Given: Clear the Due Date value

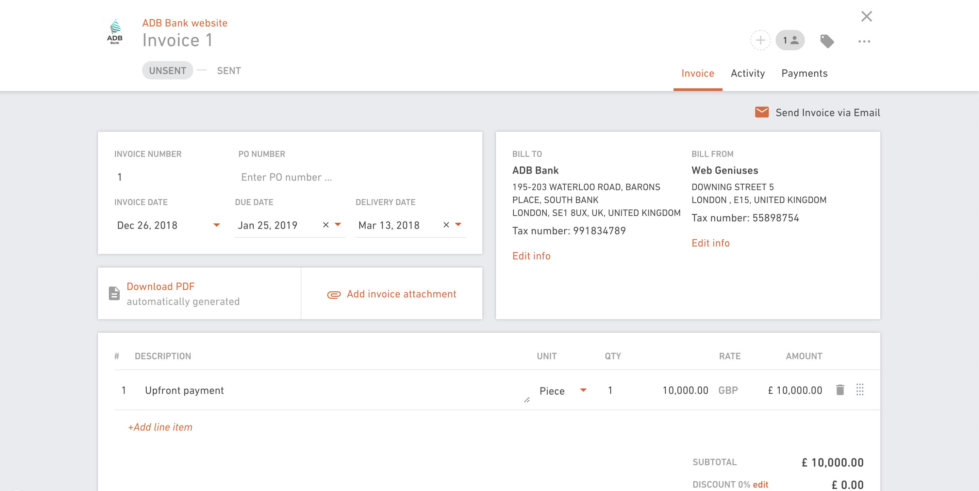Looking at the screenshot, I should [x=326, y=225].
